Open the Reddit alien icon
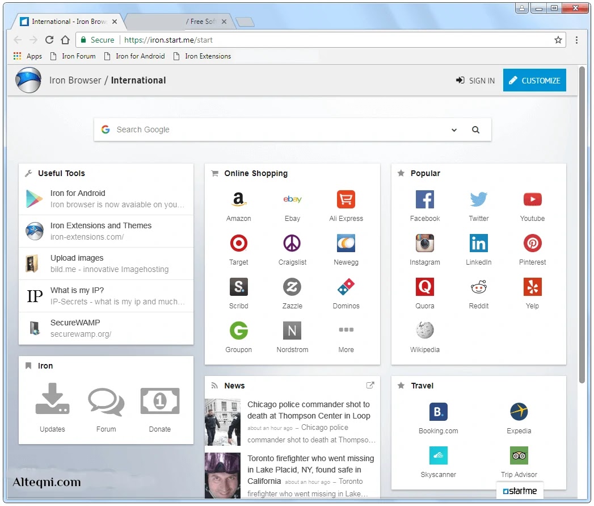The image size is (594, 506). click(478, 287)
